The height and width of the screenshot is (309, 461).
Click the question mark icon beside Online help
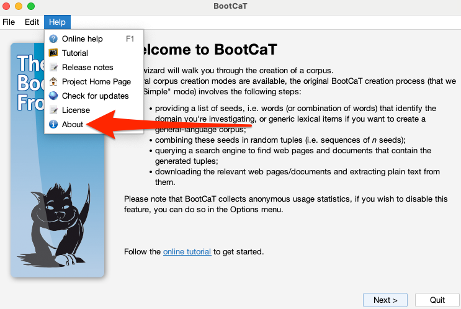[53, 38]
